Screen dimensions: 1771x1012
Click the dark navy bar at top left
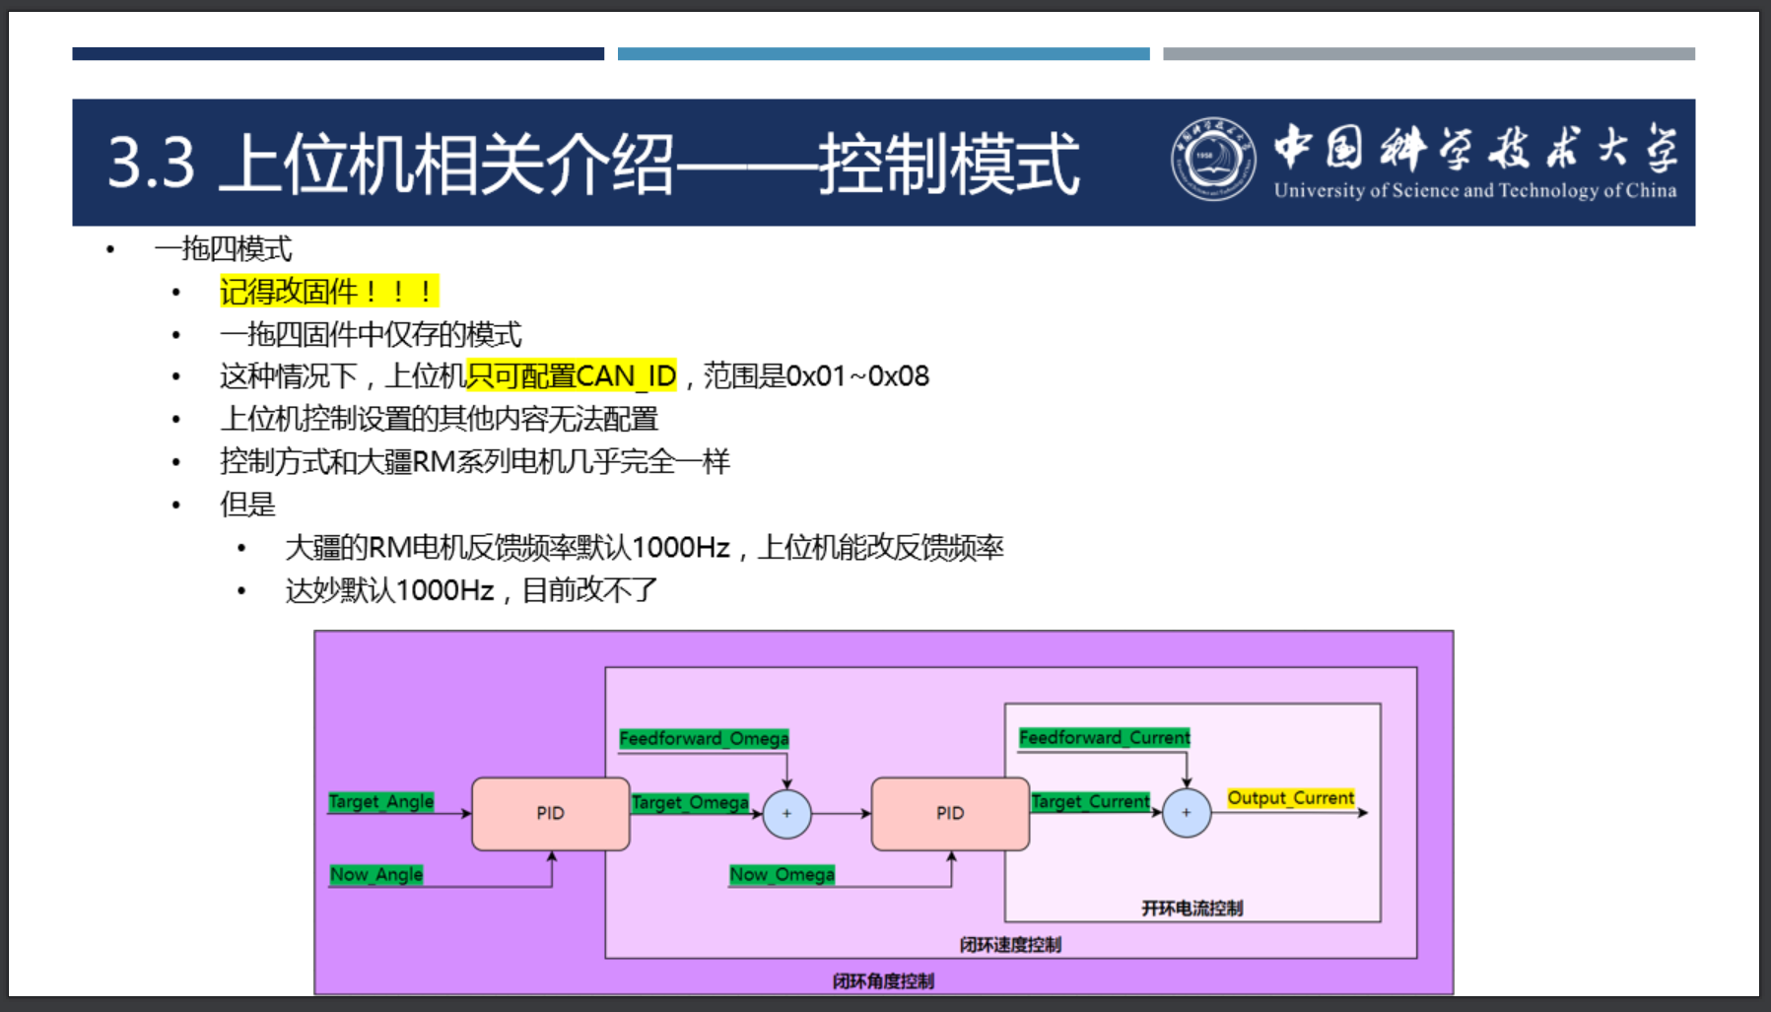tap(338, 54)
